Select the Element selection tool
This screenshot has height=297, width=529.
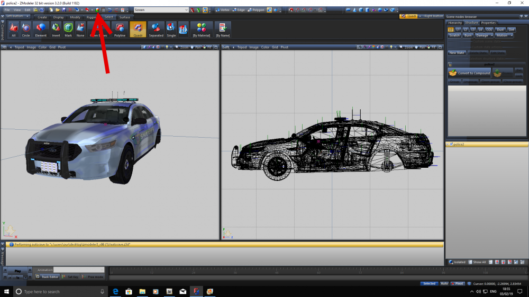point(41,30)
